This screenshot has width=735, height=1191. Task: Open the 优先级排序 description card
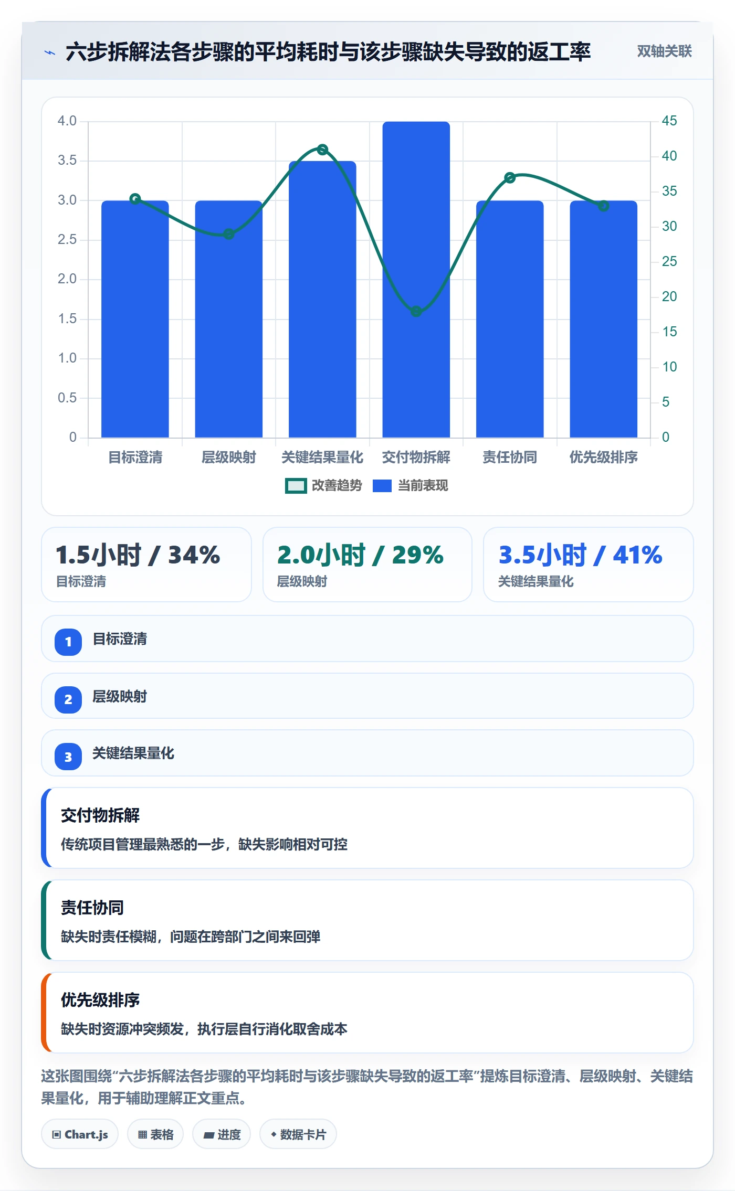[x=367, y=1013]
